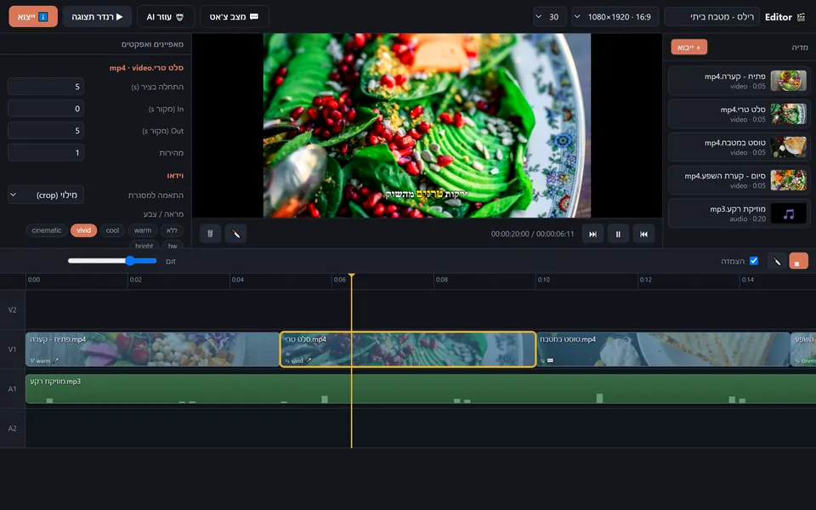Click the Out (מקור s) value field
Screen dimensions: 816x510
pyautogui.click(x=46, y=131)
